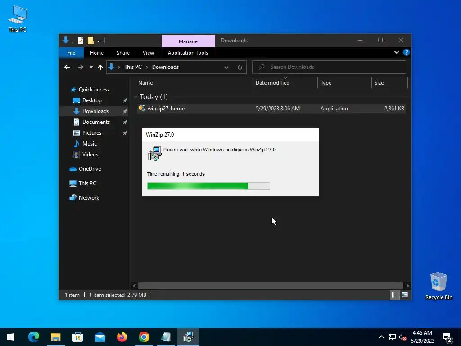This screenshot has width=461, height=346.
Task: Click left arrow of horizontal scrollbar
Action: click(134, 286)
